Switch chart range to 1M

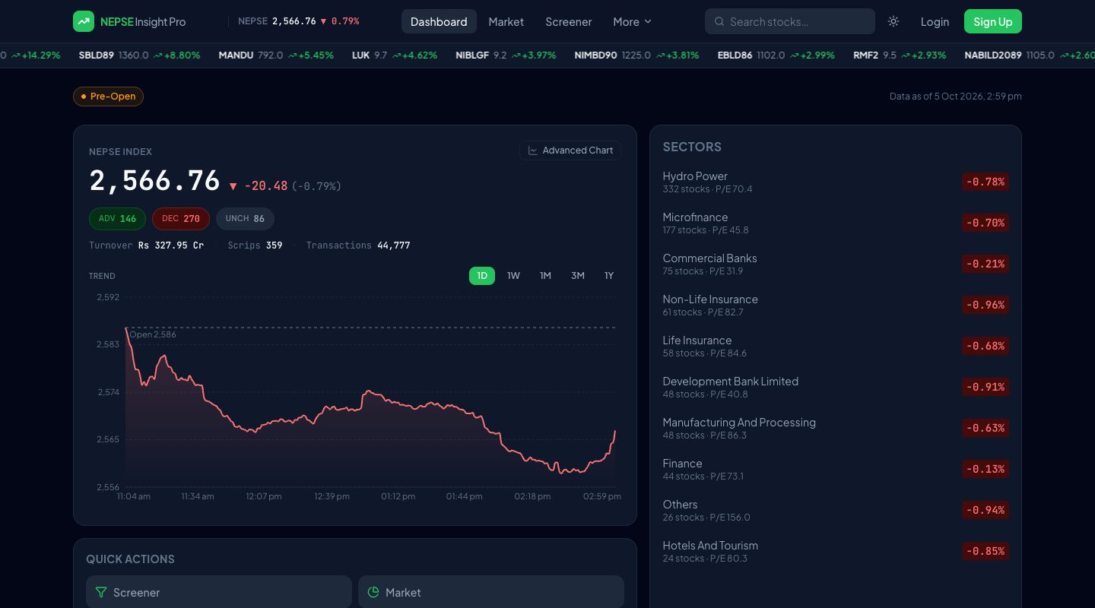coord(545,276)
